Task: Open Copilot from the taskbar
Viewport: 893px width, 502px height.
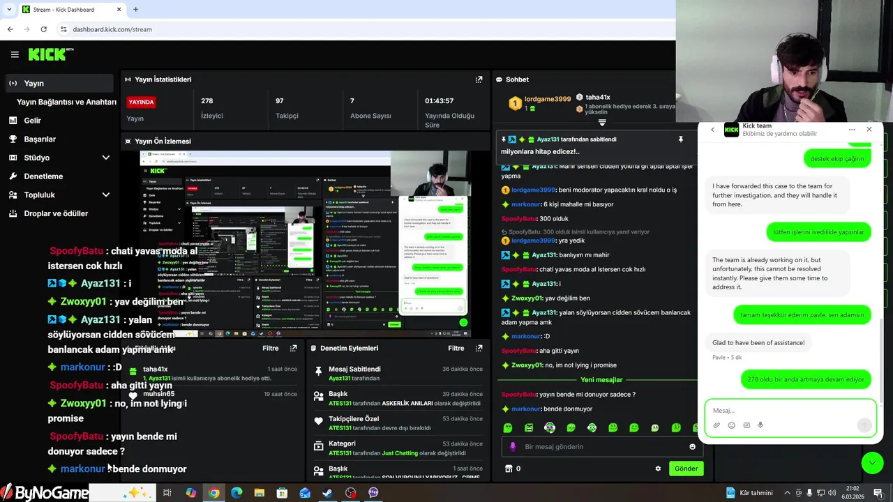Action: coord(190,493)
